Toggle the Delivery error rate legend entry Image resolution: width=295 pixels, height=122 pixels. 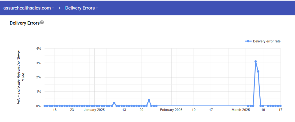(x=263, y=41)
